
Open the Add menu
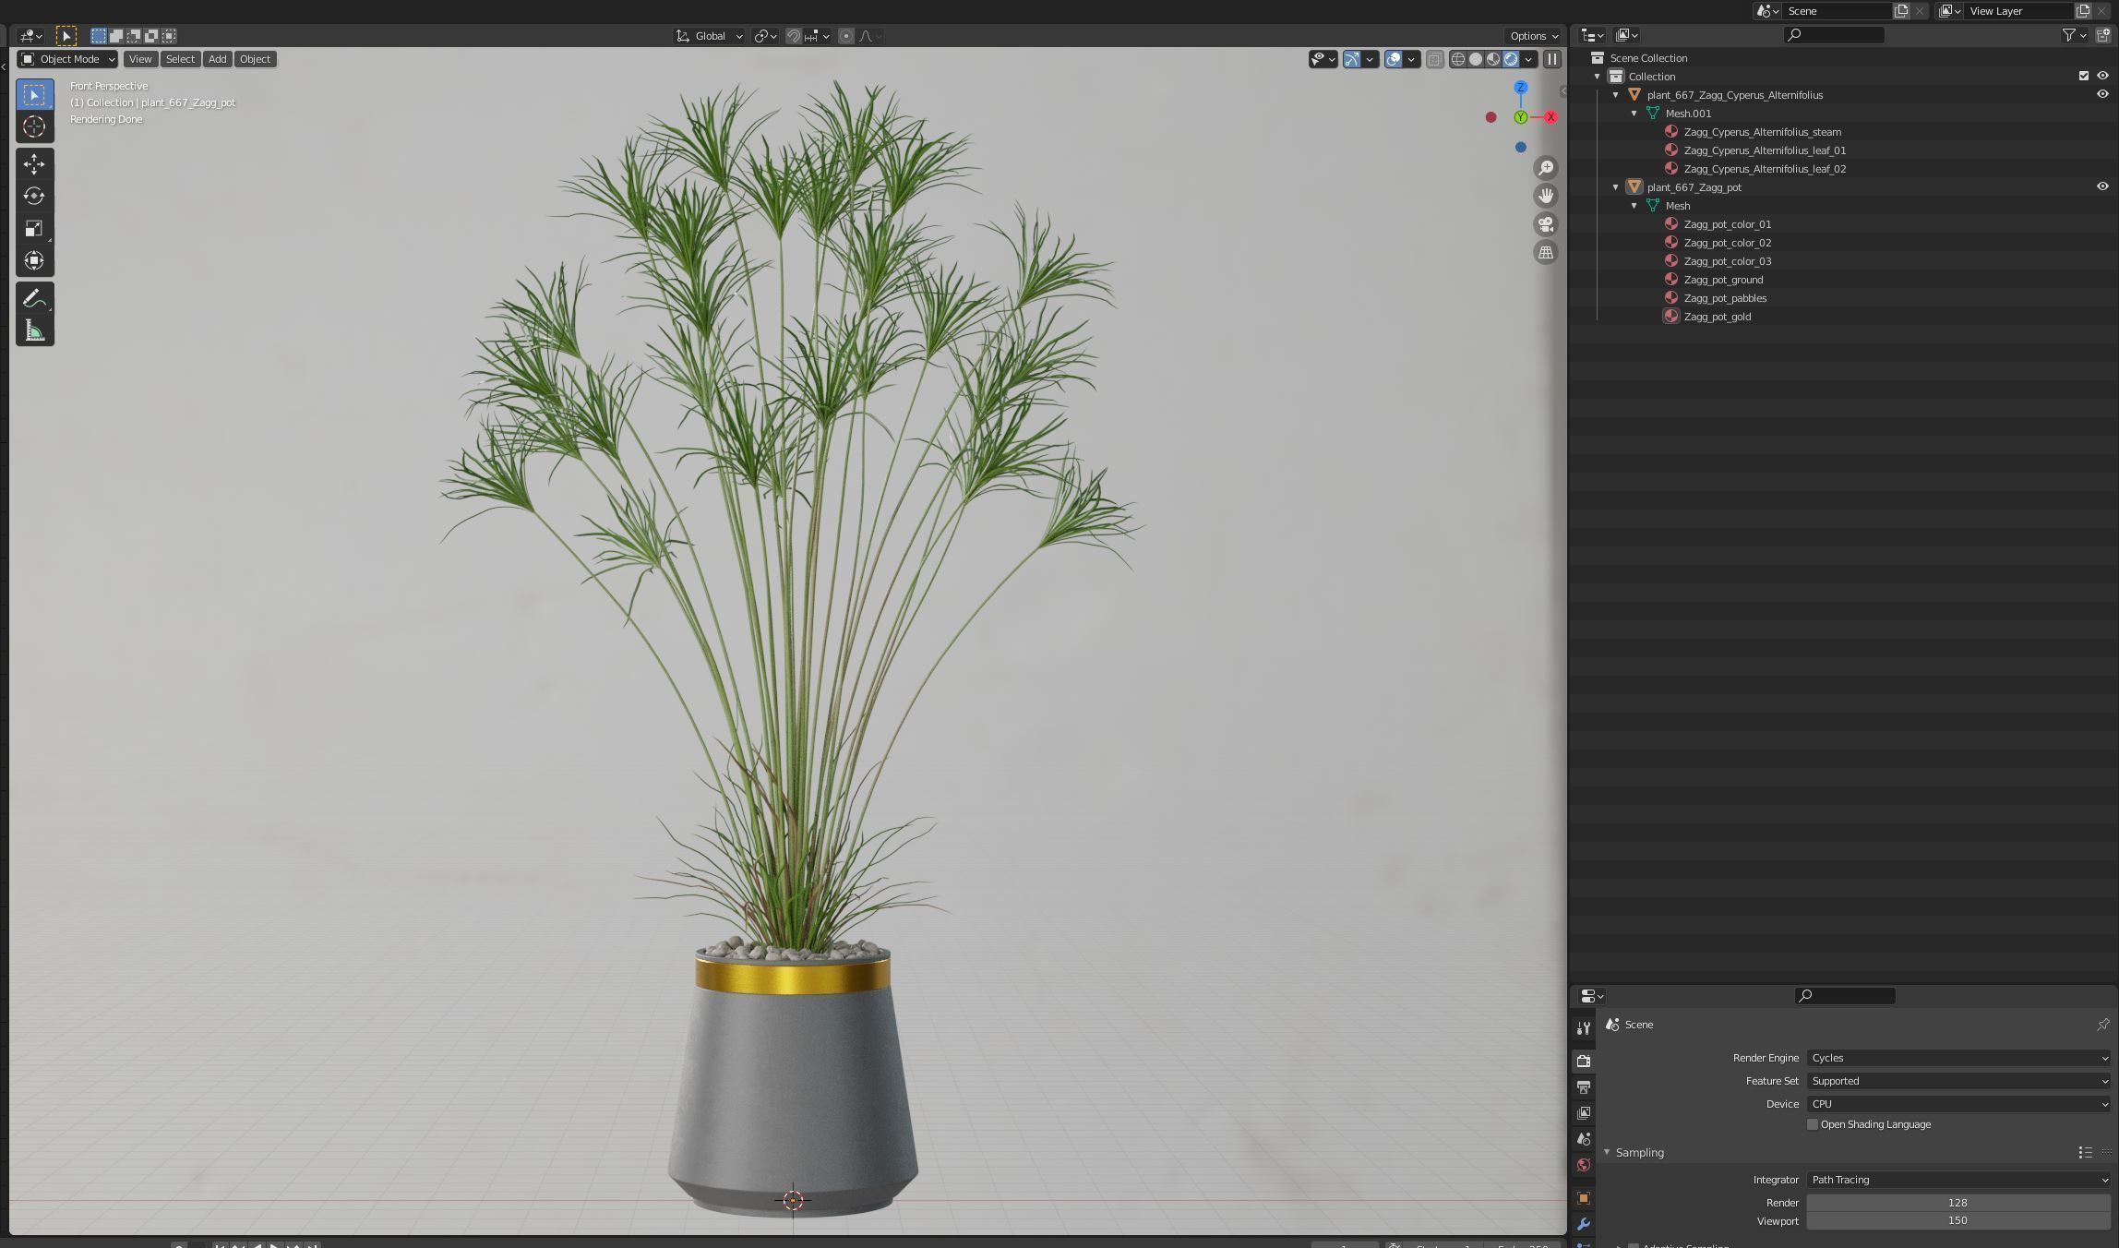pyautogui.click(x=217, y=59)
